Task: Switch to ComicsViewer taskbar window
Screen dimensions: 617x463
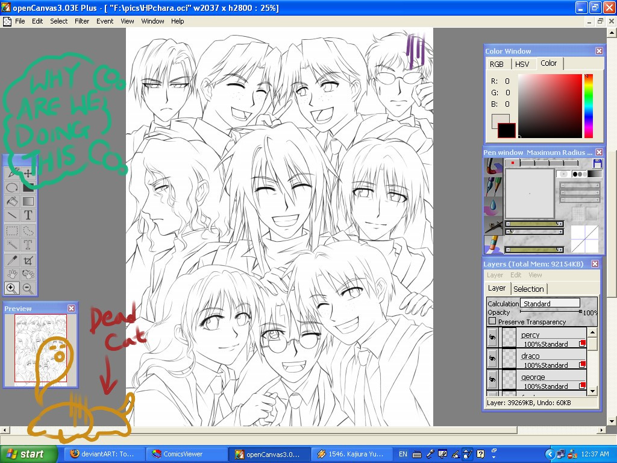Action: (186, 454)
